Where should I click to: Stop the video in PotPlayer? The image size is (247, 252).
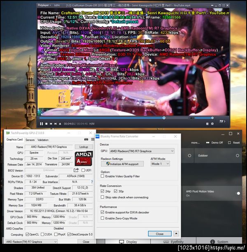[x=47, y=124]
